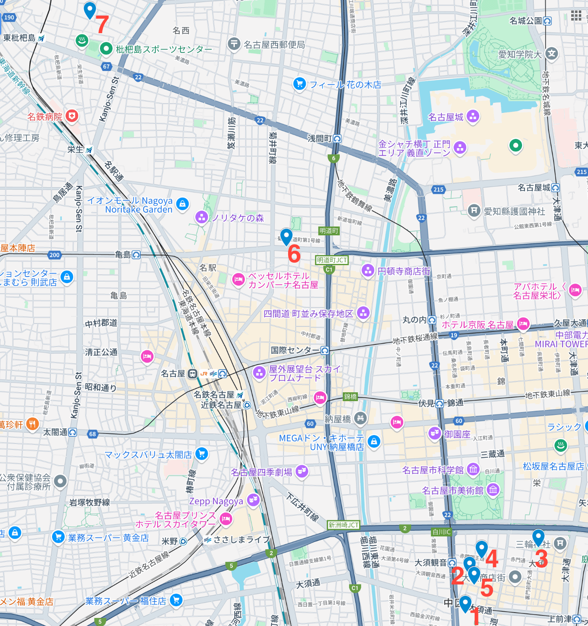This screenshot has width=588, height=626.
Task: Click the 萬珍軒 restaurant icon
Action: coord(32,424)
